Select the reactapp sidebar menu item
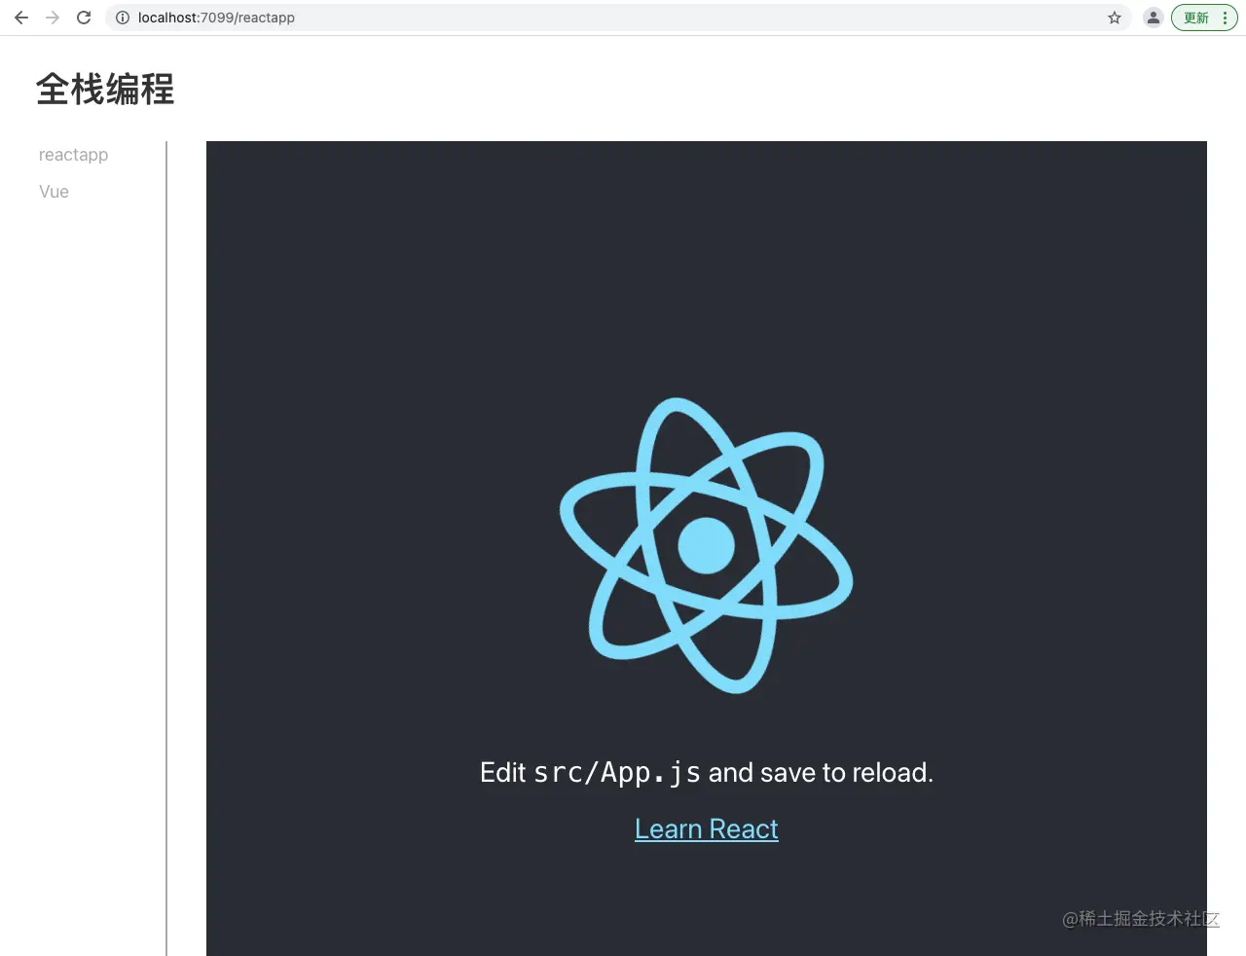The image size is (1246, 956). pos(74,155)
